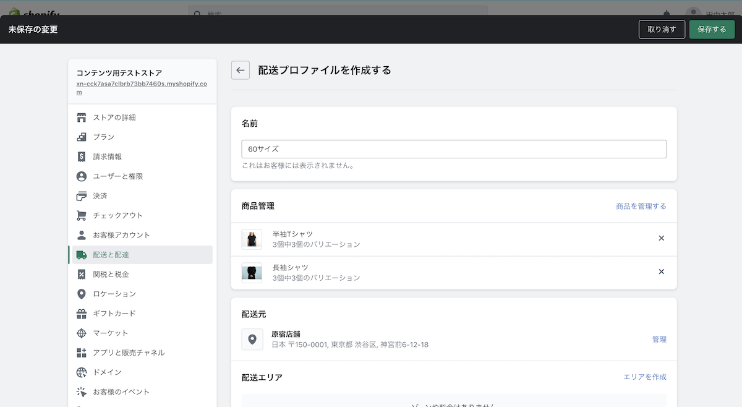Click the チェックアウト cart icon
Screen dimensions: 742x407
[x=81, y=215]
